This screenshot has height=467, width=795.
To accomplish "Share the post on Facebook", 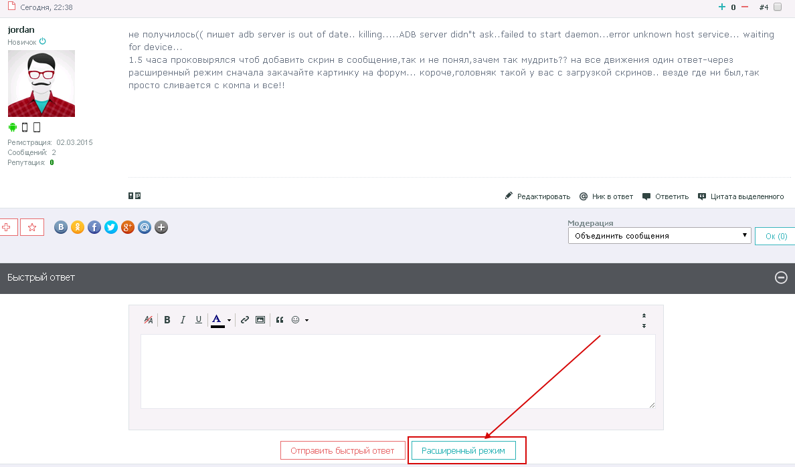I will (x=94, y=227).
